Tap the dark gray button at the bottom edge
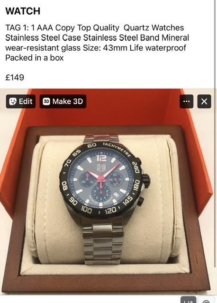217x303 pixels. point(188,299)
